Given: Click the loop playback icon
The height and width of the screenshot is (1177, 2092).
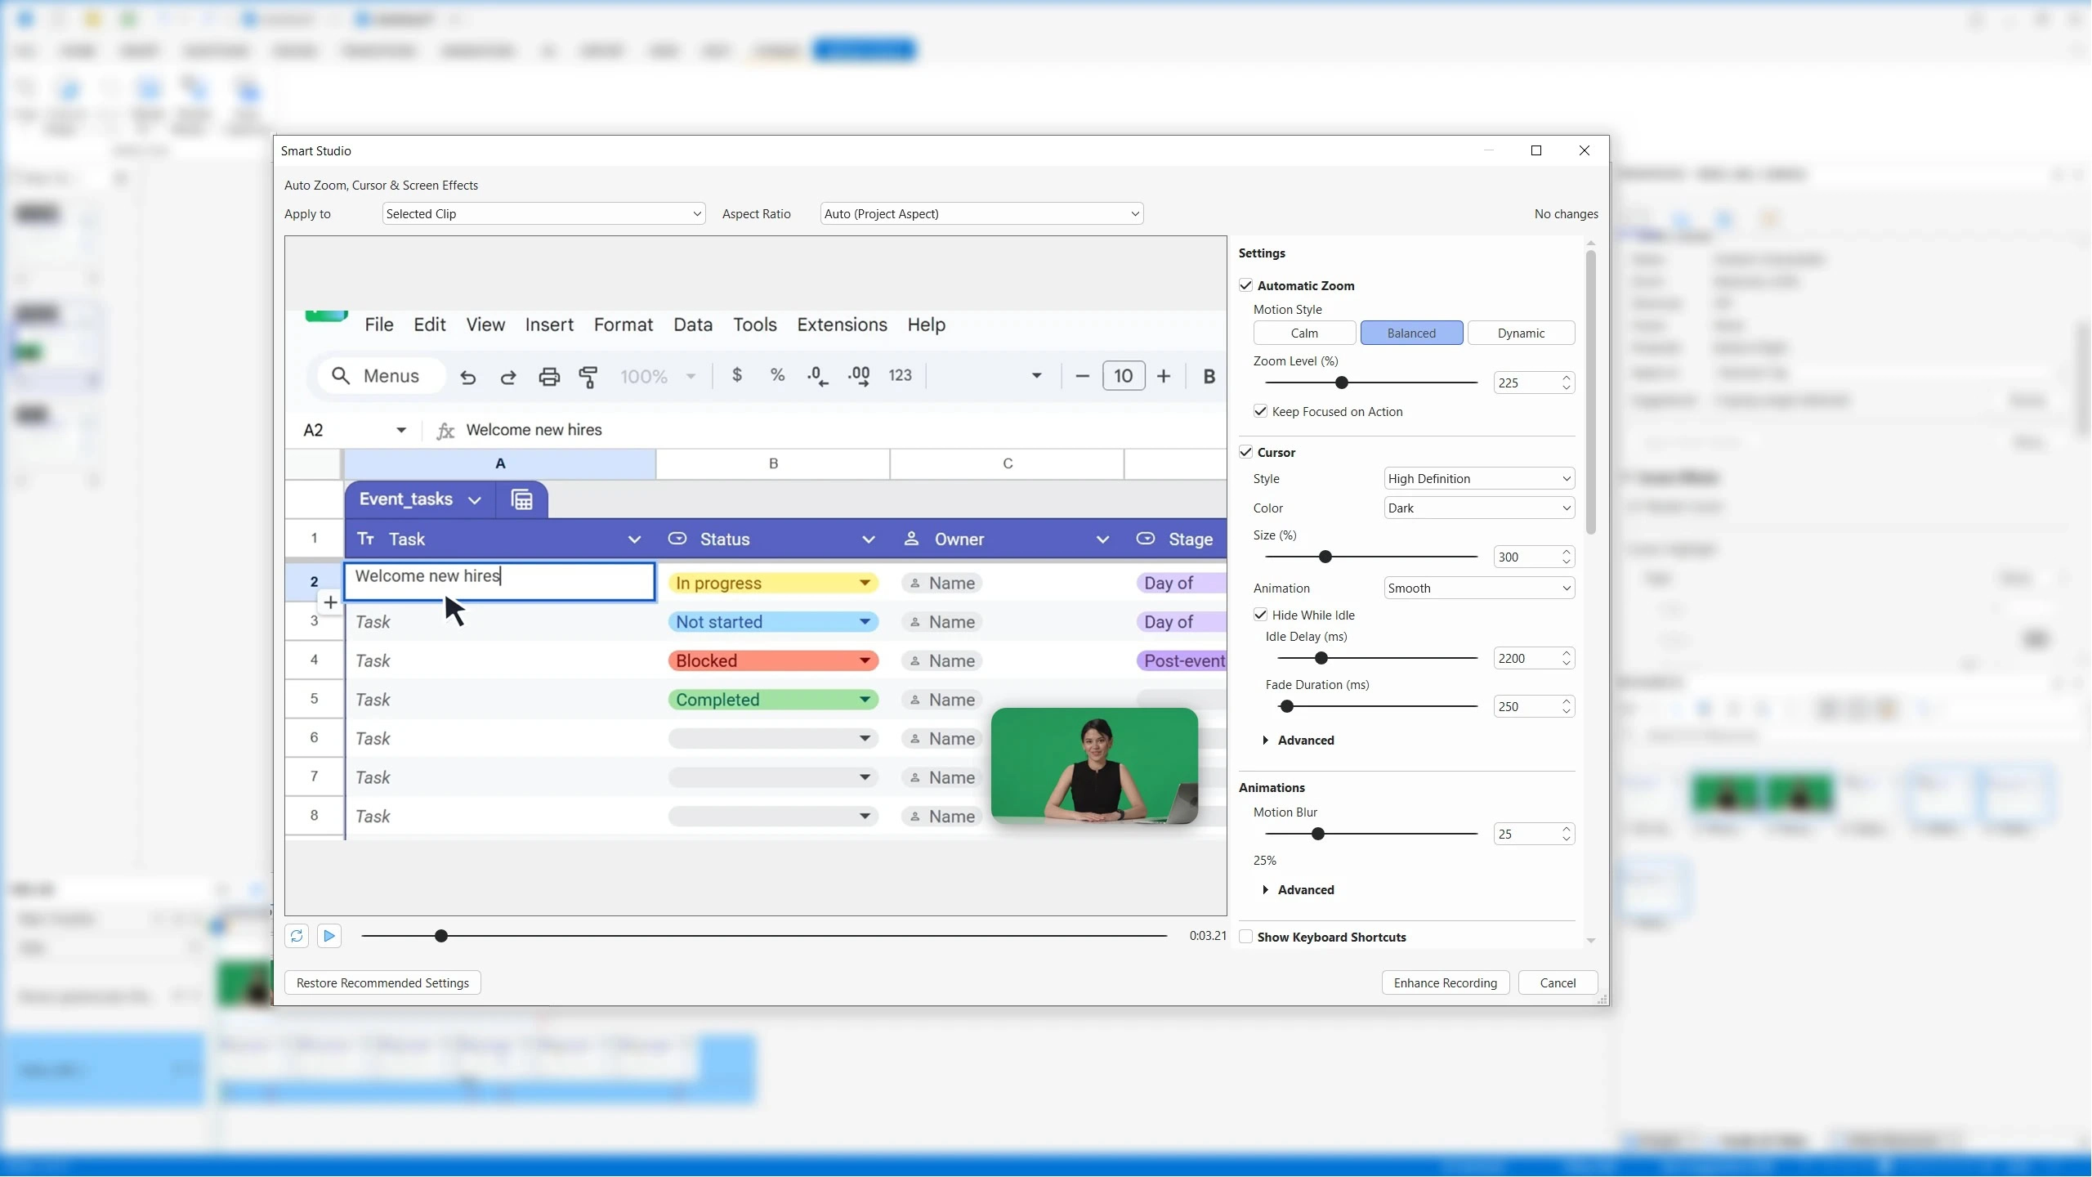Looking at the screenshot, I should point(297,936).
